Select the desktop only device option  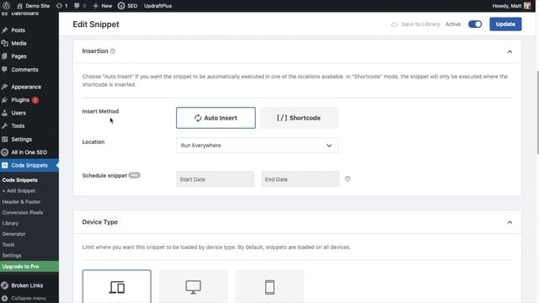193,286
